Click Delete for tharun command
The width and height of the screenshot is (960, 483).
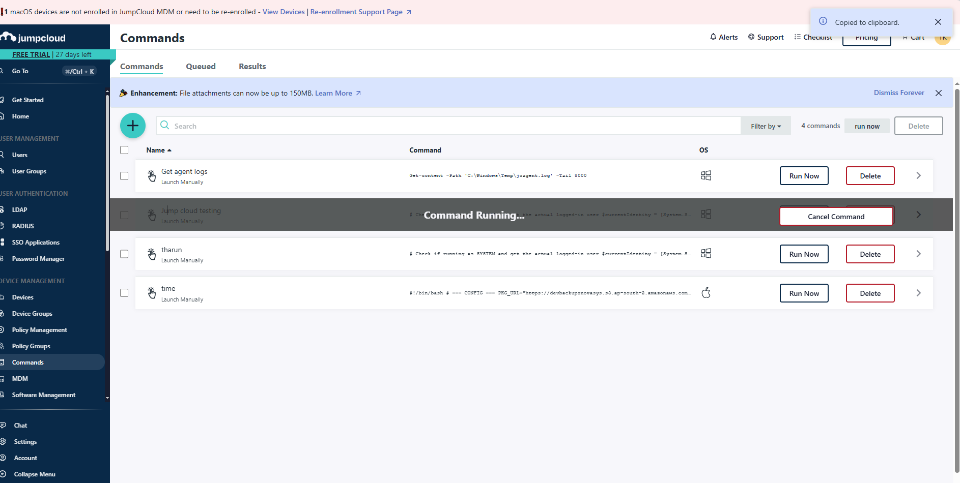click(x=870, y=254)
